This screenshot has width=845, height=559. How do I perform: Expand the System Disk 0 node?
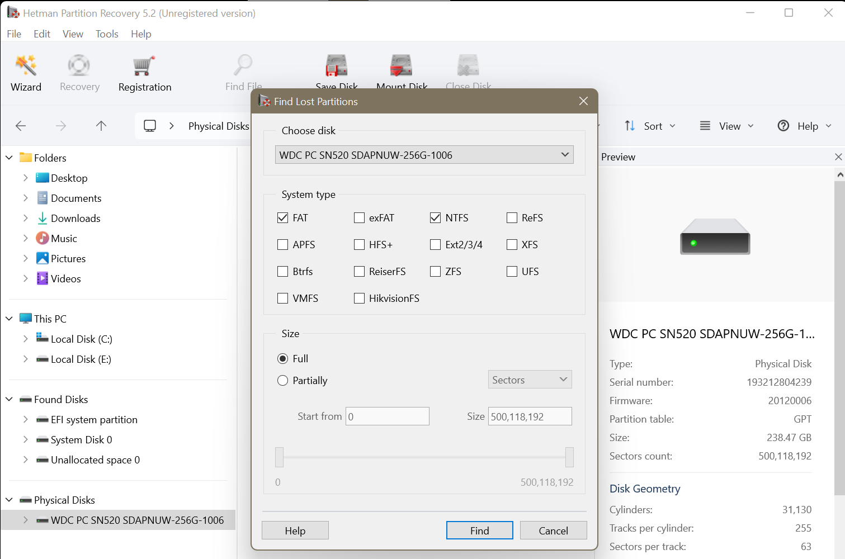[25, 439]
